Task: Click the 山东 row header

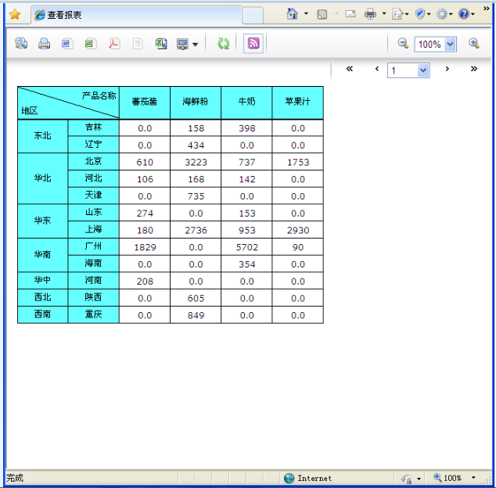Action: [x=93, y=213]
